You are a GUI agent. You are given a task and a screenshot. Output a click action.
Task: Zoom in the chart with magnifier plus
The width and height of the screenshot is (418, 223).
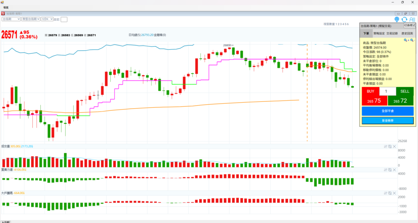(406, 40)
